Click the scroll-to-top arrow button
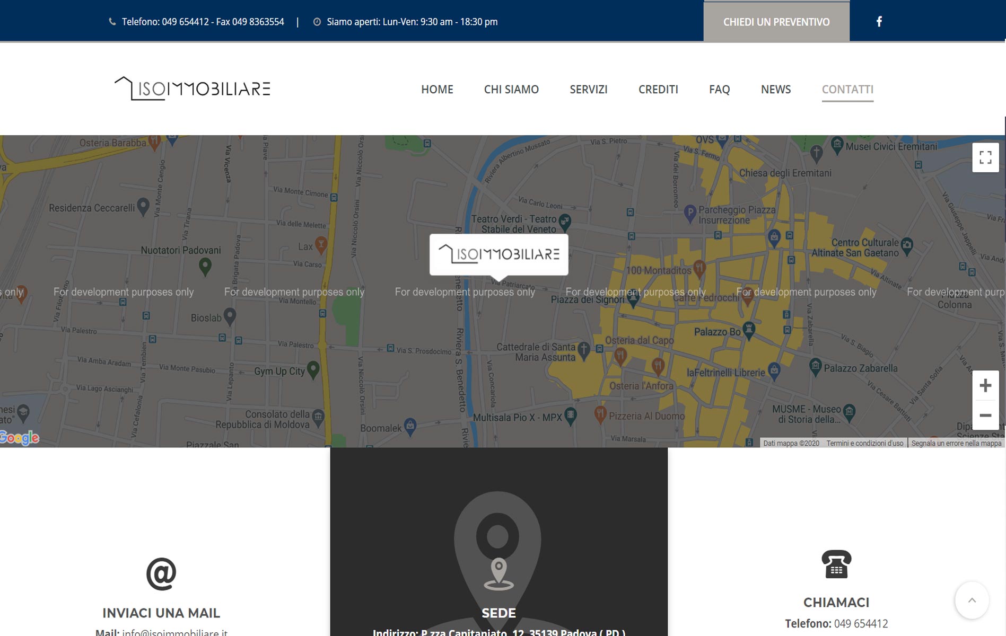This screenshot has height=636, width=1006. [972, 600]
